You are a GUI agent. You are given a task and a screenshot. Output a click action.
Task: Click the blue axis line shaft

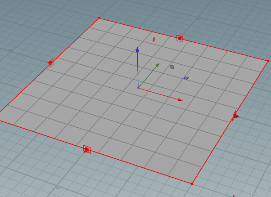[x=138, y=70]
